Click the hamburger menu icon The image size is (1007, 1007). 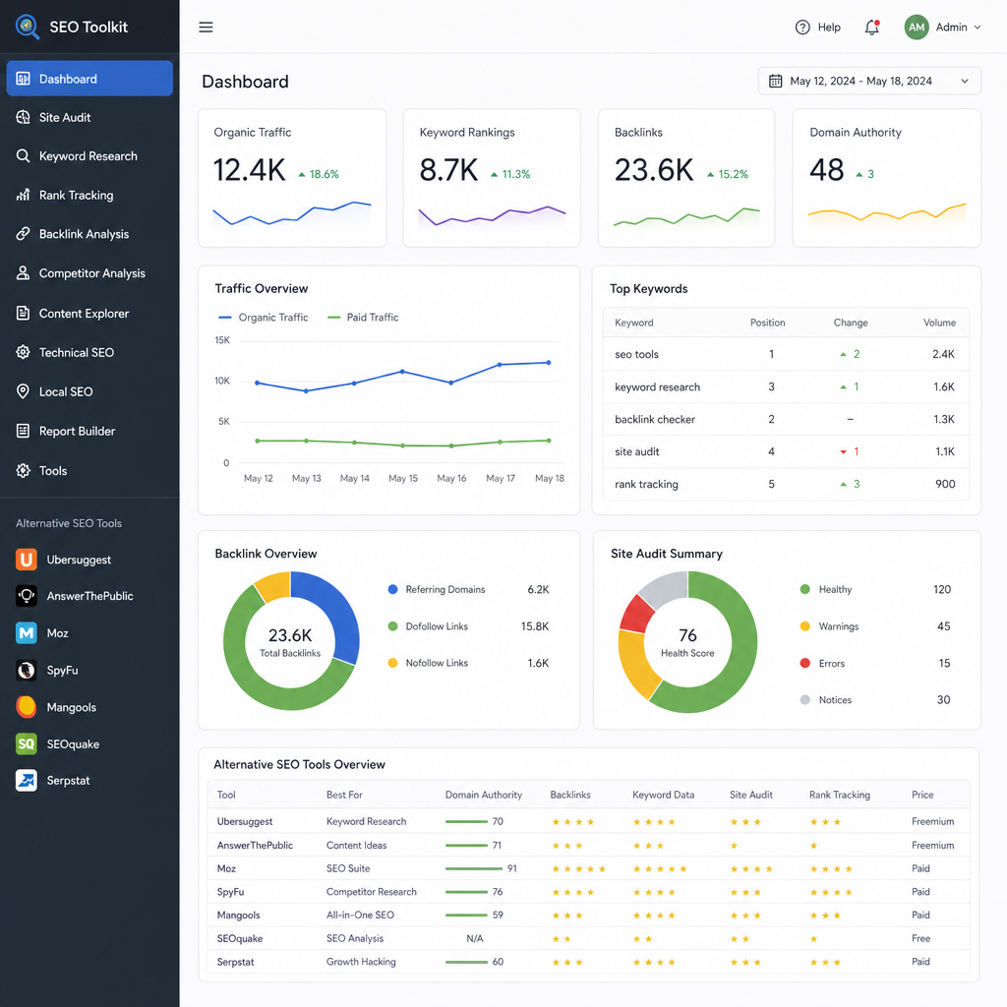(x=206, y=27)
